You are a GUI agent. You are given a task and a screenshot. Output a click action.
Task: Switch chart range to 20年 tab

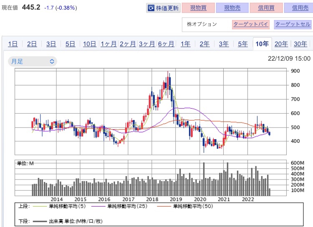[x=281, y=44]
